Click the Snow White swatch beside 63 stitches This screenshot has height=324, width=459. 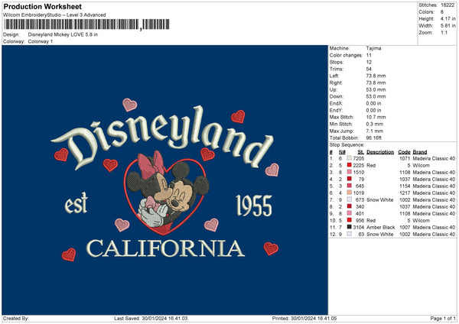coord(350,234)
